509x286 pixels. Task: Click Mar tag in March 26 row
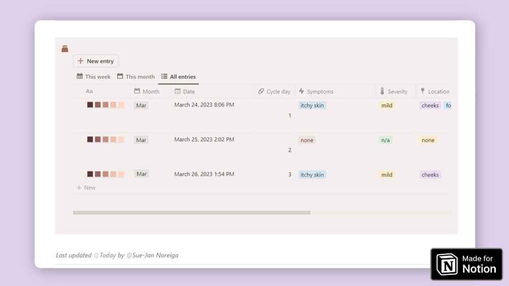141,174
